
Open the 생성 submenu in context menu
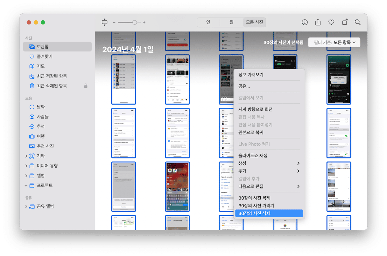coord(269,163)
